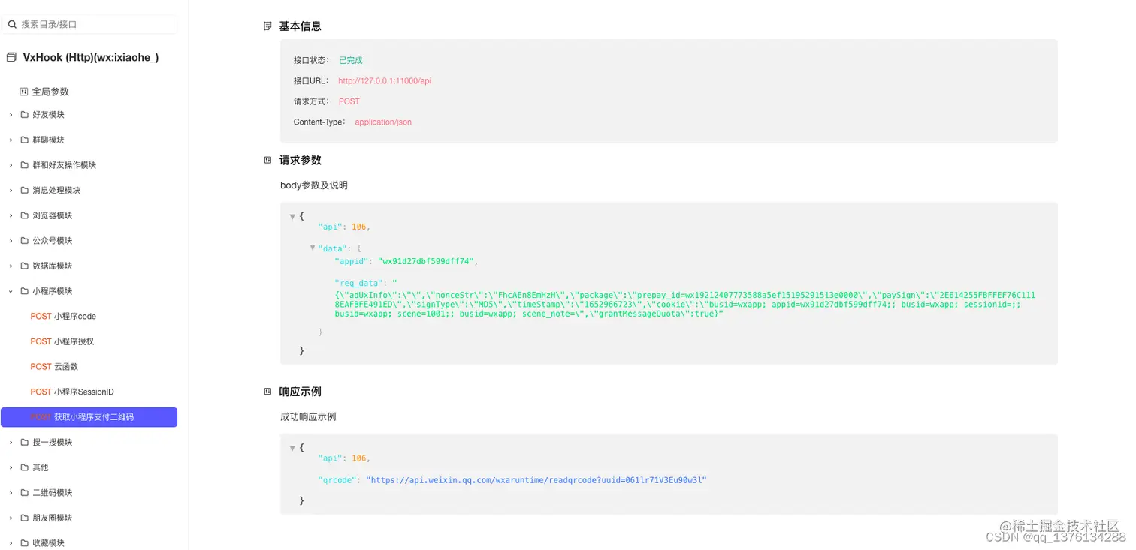Click the "wx91d27dbf599dff74" appid value

(426, 262)
